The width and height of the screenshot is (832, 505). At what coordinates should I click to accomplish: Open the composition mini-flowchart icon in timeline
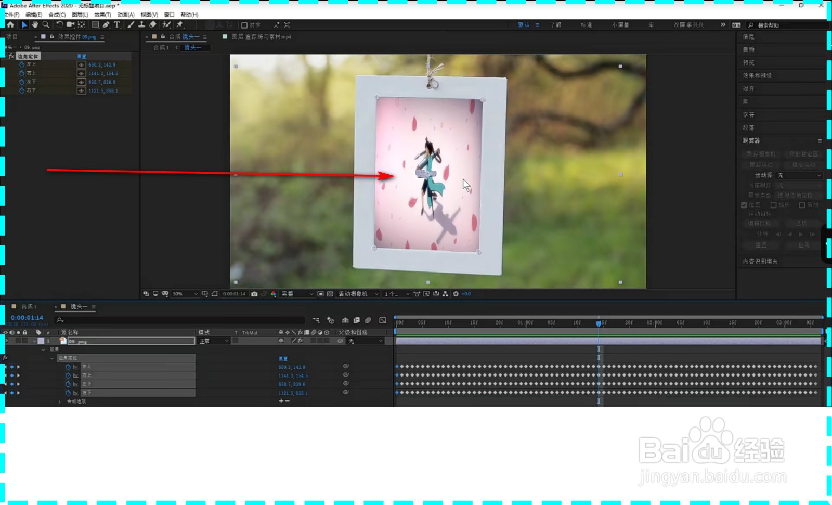316,320
